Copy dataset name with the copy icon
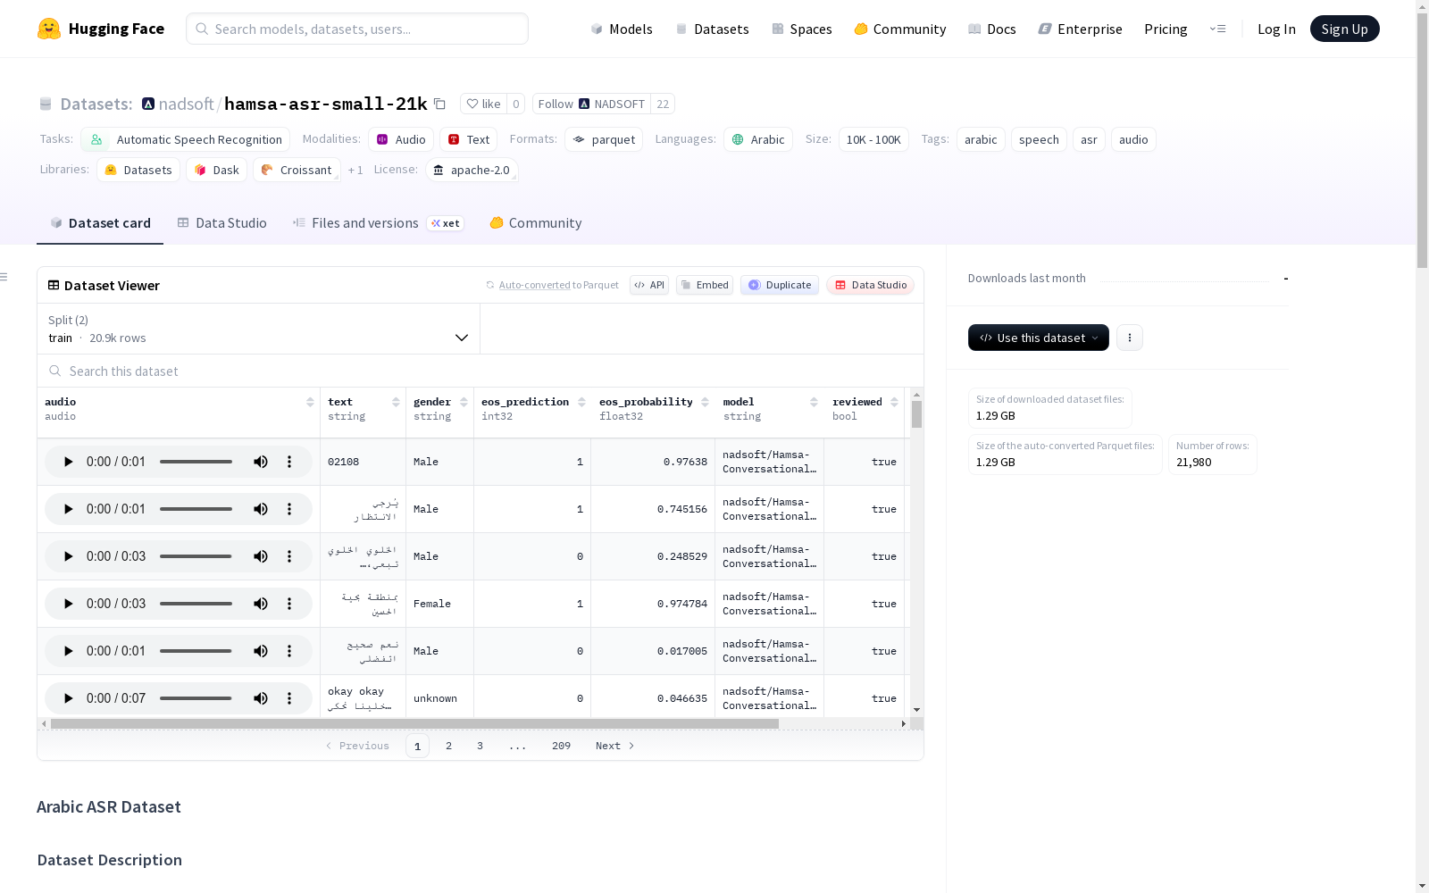1429x893 pixels. pyautogui.click(x=439, y=104)
